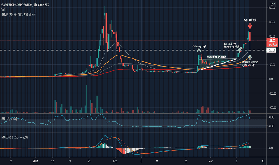This screenshot has width=279, height=165.
Task: Click the 200.80 horizontal line price label
Action: pyautogui.click(x=272, y=50)
